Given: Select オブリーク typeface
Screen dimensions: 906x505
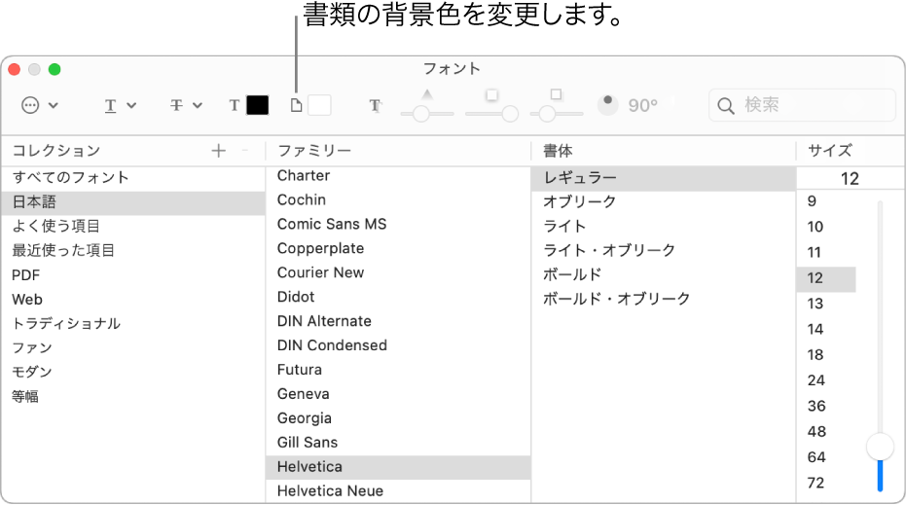Looking at the screenshot, I should click(x=664, y=202).
